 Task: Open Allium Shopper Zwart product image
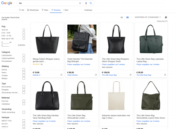[116, 39]
